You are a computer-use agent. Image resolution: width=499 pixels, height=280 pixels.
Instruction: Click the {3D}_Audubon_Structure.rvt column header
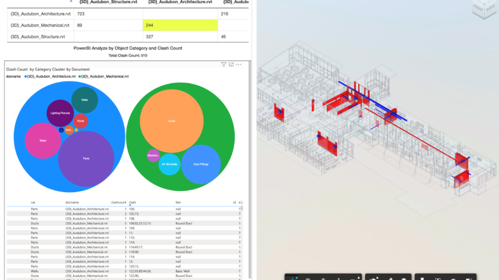[108, 2]
